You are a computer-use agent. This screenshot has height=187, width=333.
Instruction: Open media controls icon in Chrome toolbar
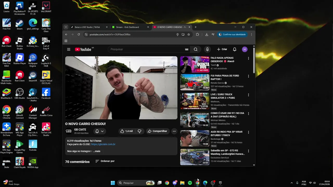click(x=213, y=34)
